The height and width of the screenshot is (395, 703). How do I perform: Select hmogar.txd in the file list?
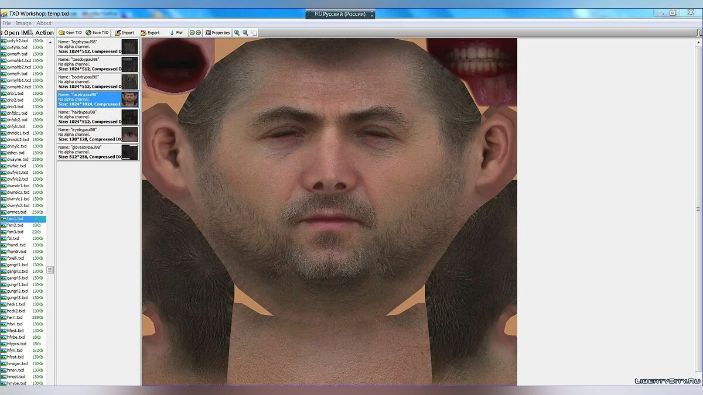23,363
